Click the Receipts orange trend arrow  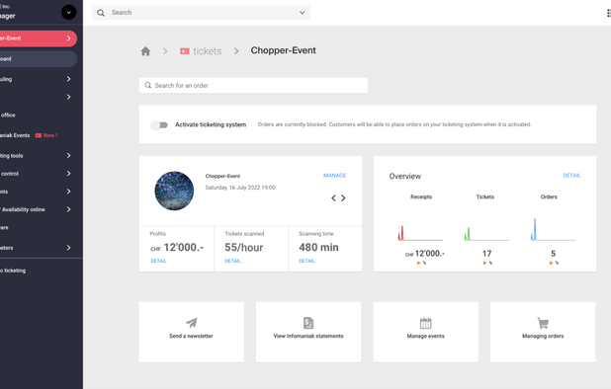point(419,263)
